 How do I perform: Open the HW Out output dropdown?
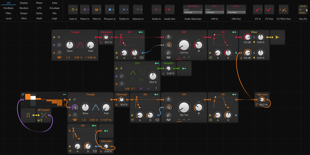coord(236,12)
